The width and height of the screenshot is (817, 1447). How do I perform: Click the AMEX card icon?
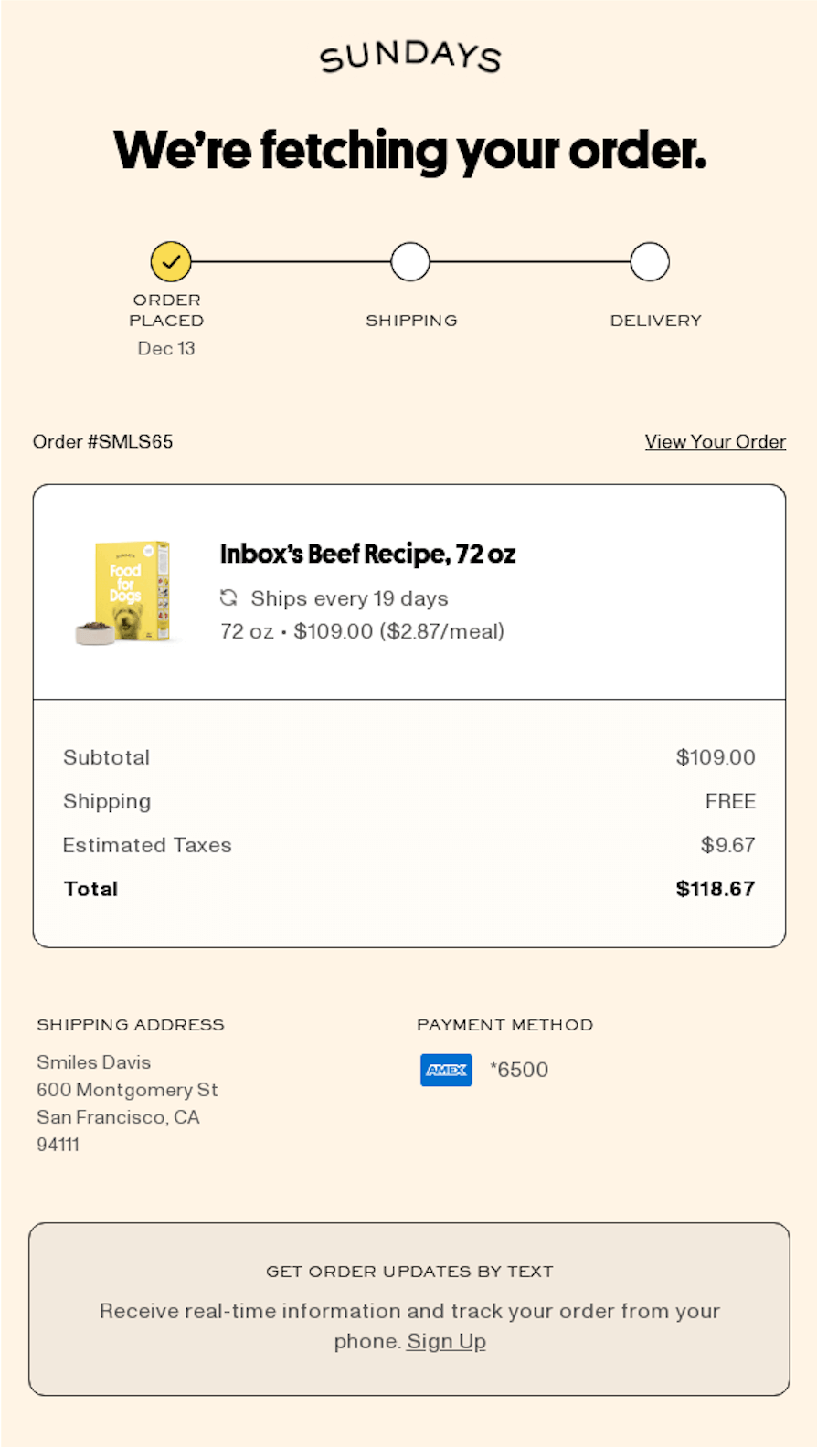[445, 1070]
